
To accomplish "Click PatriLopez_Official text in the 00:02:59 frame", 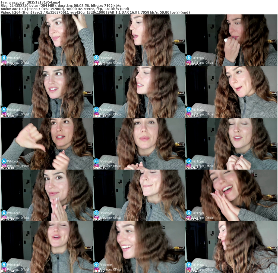I will click(203, 218).
